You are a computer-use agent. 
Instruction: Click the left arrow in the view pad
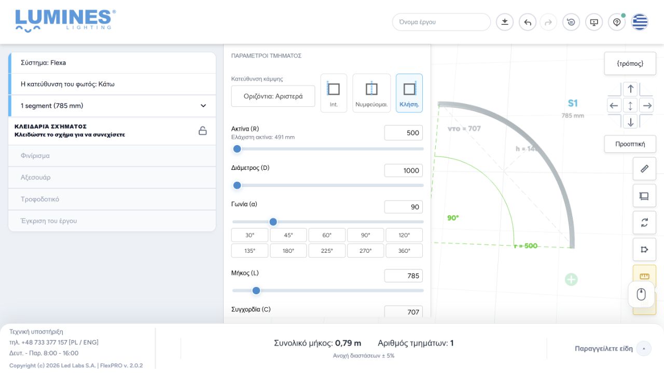(x=614, y=106)
